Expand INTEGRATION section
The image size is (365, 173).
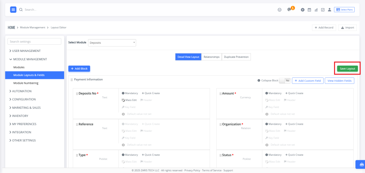pos(20,132)
